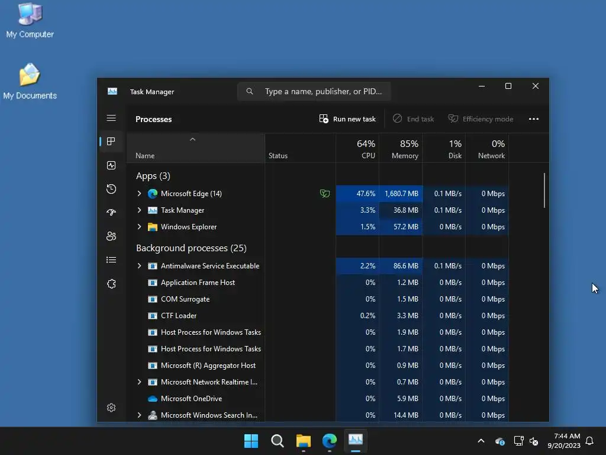Viewport: 606px width, 455px height.
Task: Click the Microsoft Edge process icon
Action: tap(153, 194)
